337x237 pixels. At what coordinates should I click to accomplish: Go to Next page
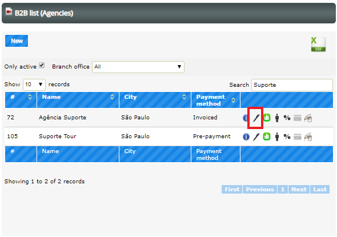tap(299, 189)
